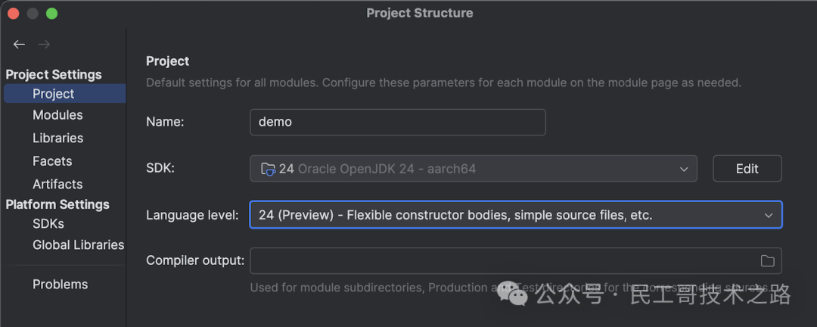Viewport: 817px width, 327px height.
Task: Click the Name field containing demo
Action: pos(398,122)
